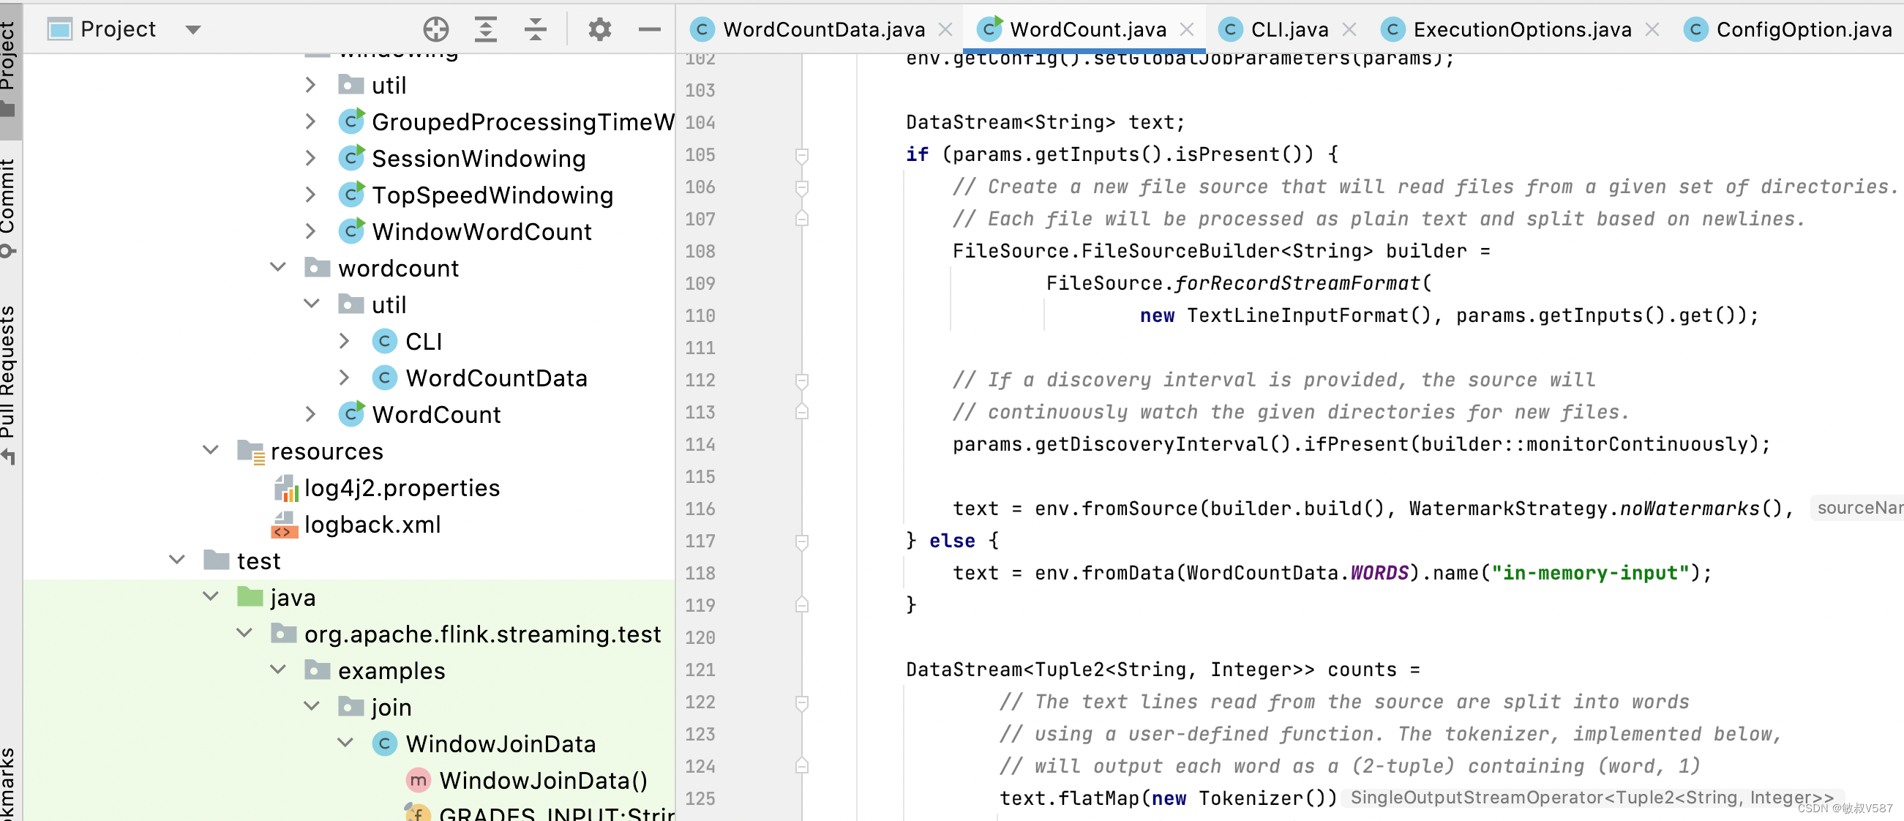Viewport: 1904px width, 821px height.
Task: Collapse the util folder under wordcount
Action: (x=311, y=304)
